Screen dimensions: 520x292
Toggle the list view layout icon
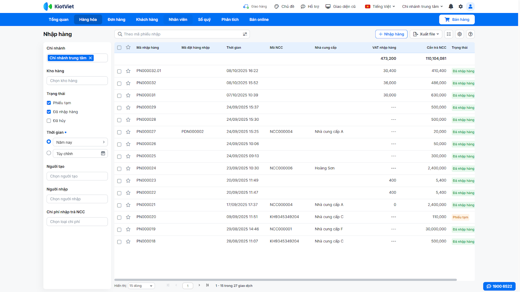tap(449, 34)
